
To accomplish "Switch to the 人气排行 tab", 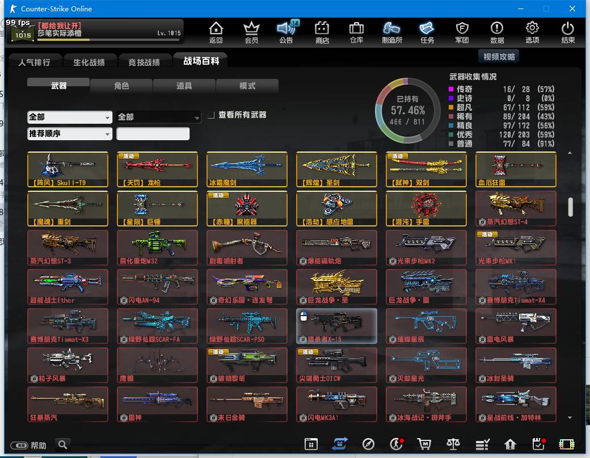I will 34,62.
